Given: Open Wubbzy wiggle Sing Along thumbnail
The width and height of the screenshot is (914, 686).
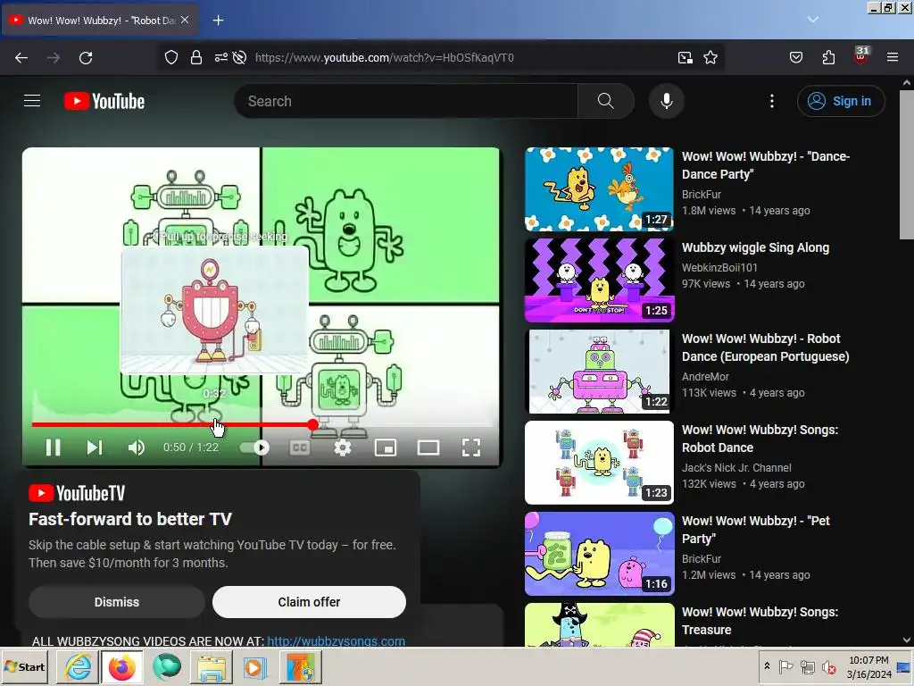Looking at the screenshot, I should coord(599,280).
